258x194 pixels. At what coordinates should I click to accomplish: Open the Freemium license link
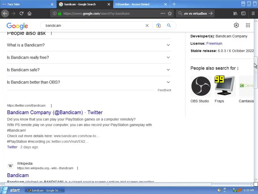(x=214, y=43)
